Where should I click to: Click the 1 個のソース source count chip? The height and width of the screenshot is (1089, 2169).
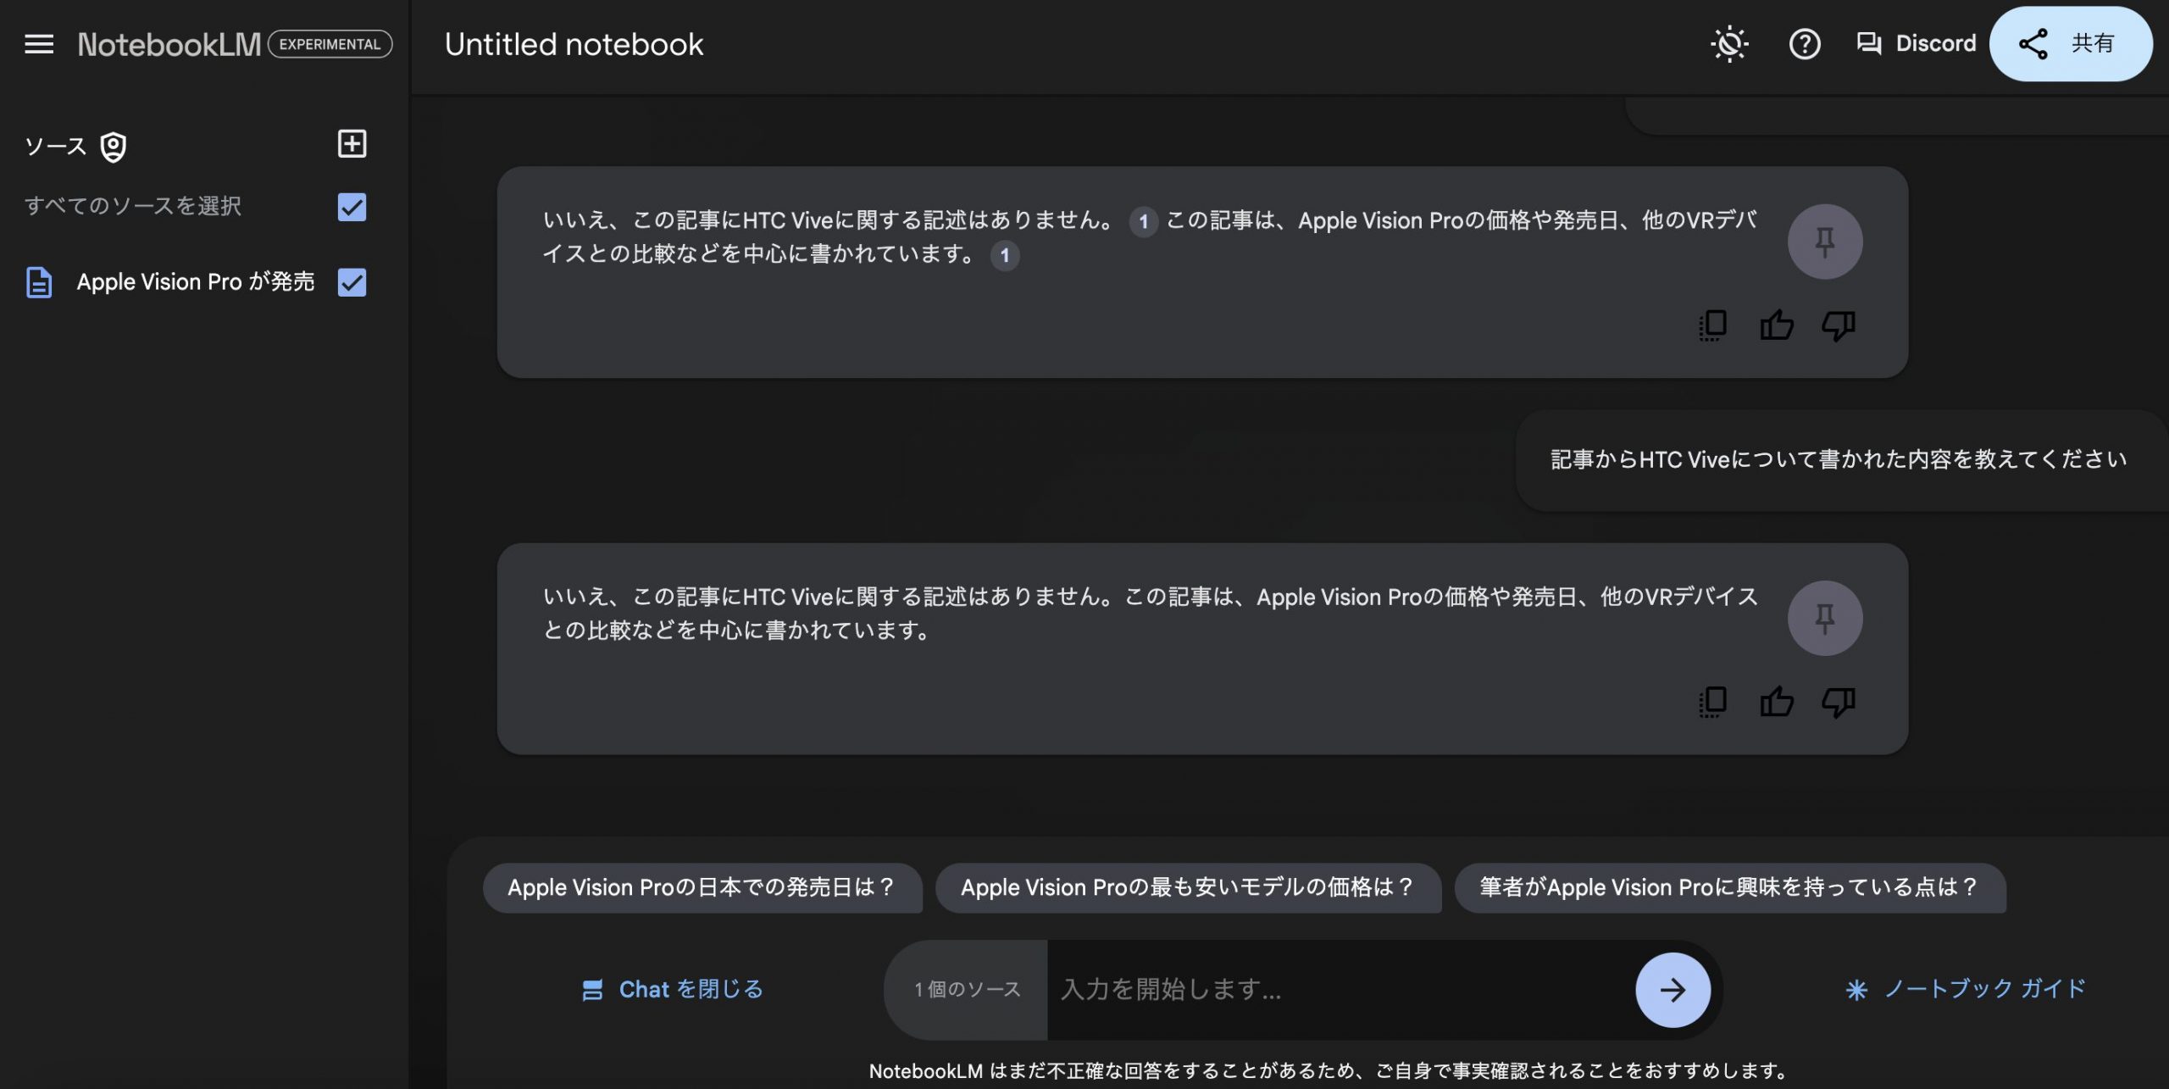(x=967, y=990)
